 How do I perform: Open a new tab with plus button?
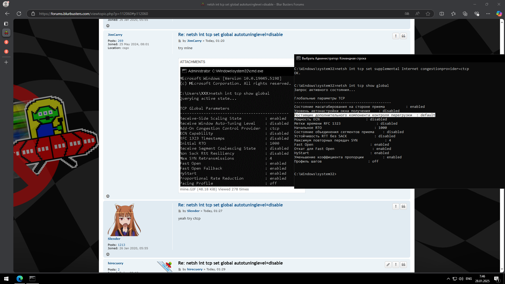point(6,62)
